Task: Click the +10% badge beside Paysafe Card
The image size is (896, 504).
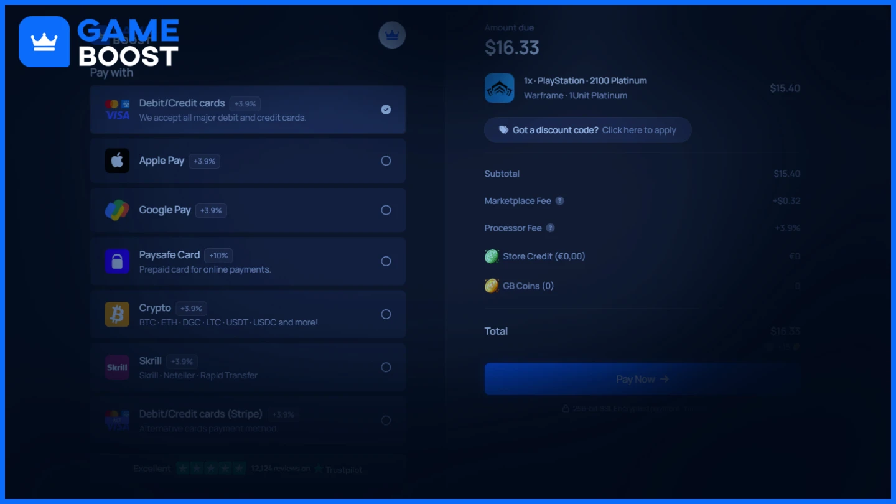Action: [219, 255]
